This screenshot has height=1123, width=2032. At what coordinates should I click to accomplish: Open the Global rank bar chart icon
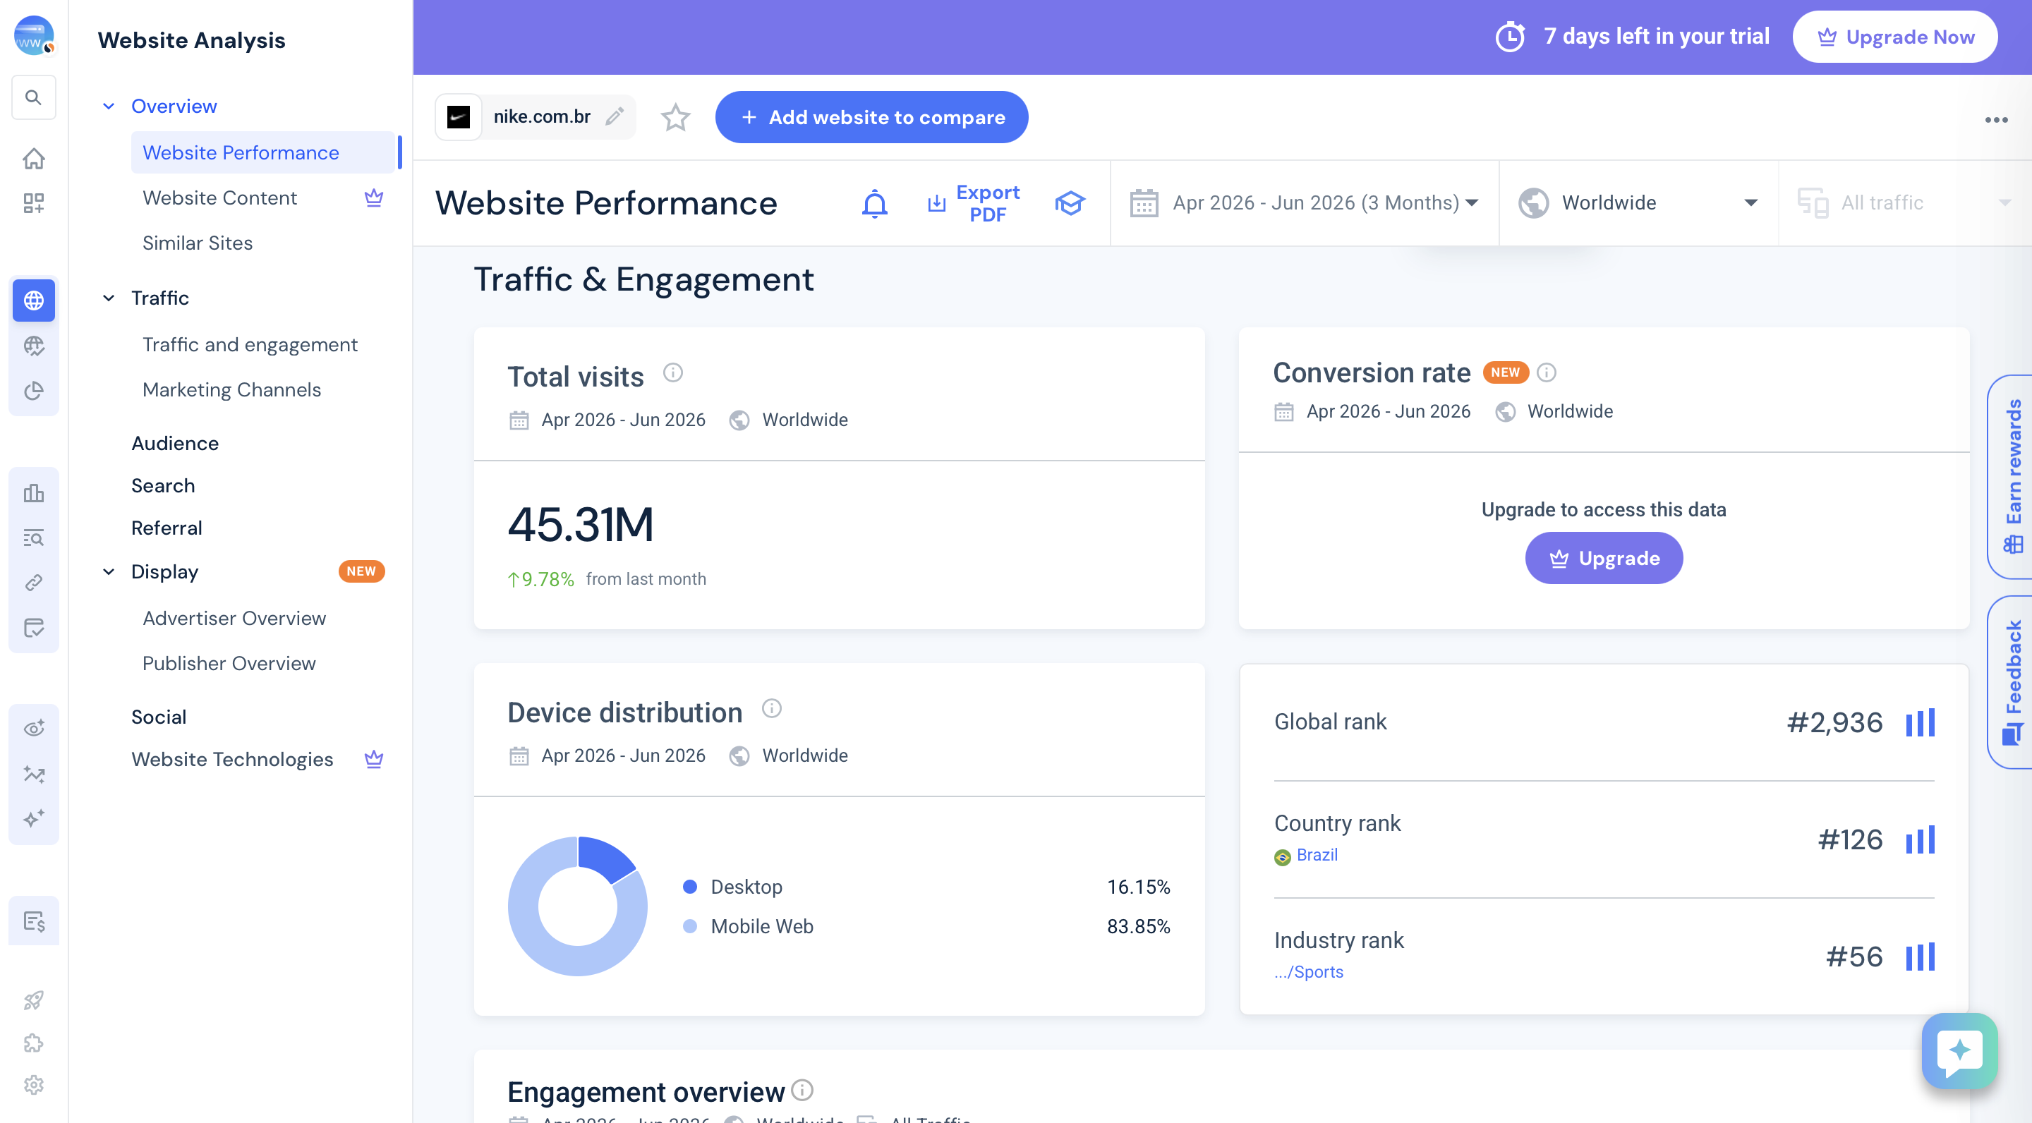[1920, 722]
